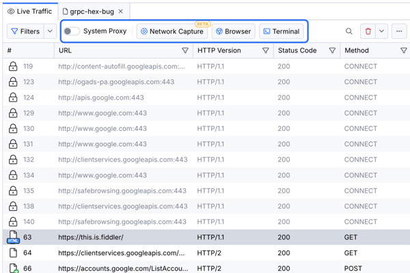The image size is (410, 273).
Task: Click the Status Code column filter icon
Action: click(332, 51)
